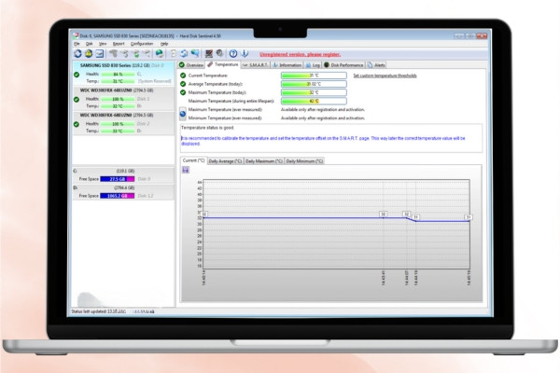Click the save icon above the temperature graph

(186, 171)
